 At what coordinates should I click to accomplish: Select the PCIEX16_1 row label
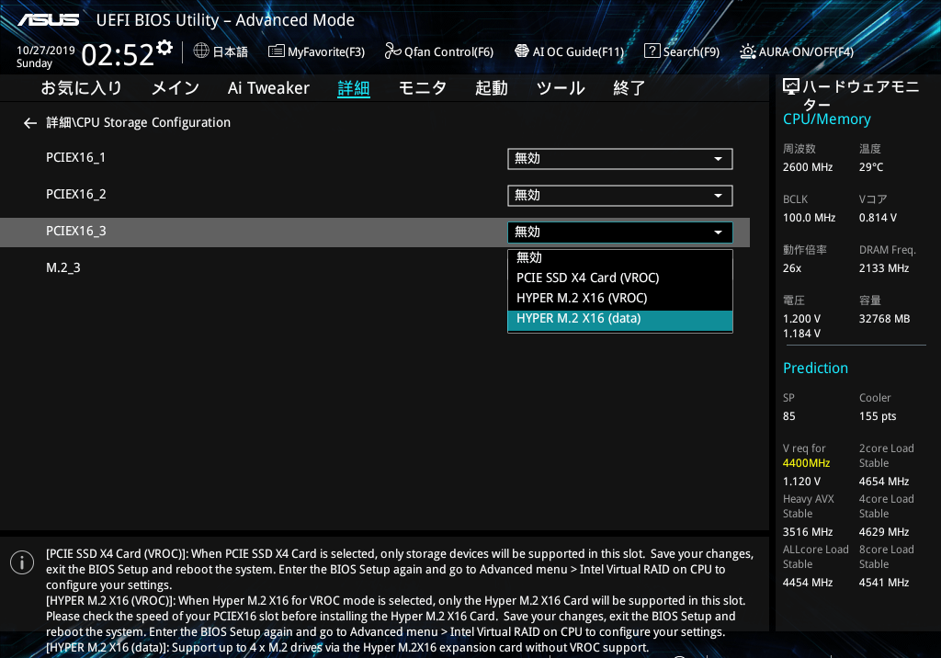pos(75,158)
